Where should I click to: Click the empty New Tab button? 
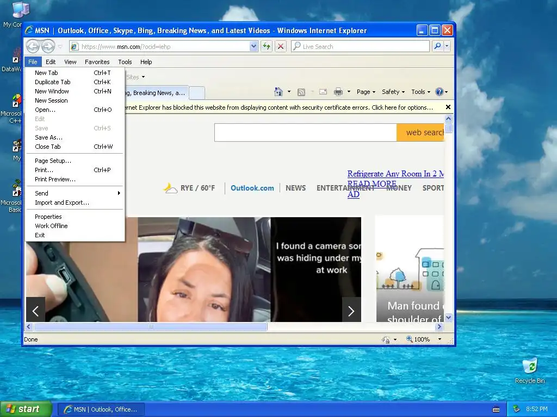(197, 93)
